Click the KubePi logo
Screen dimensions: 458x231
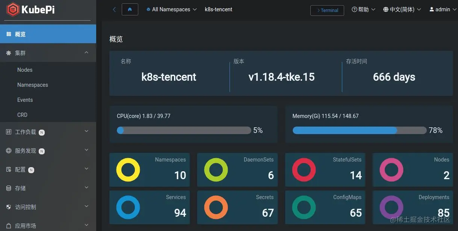click(x=31, y=9)
